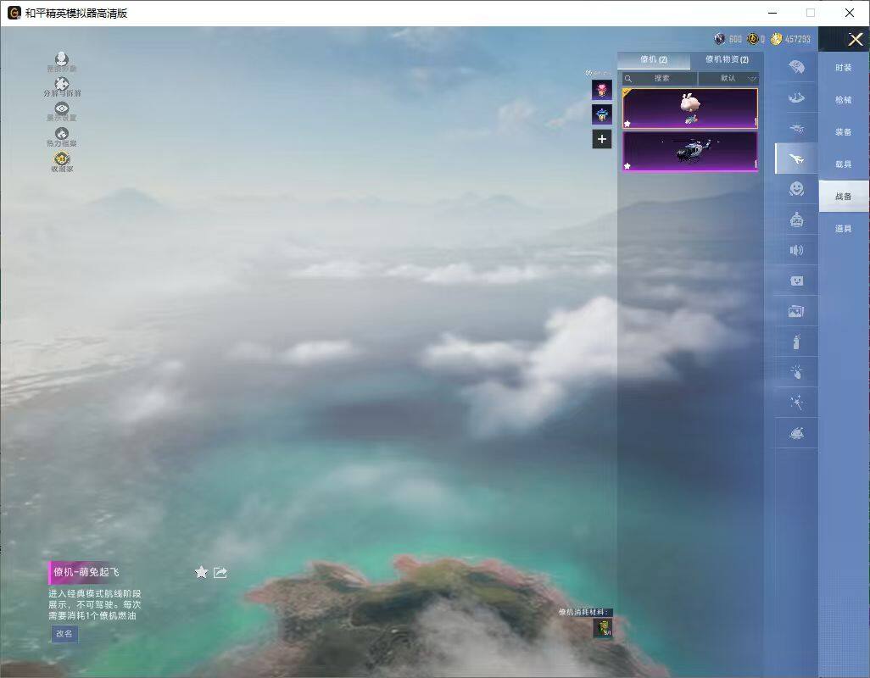Click the 搜索 search field
Viewport: 870px width, 678px height.
tap(659, 78)
